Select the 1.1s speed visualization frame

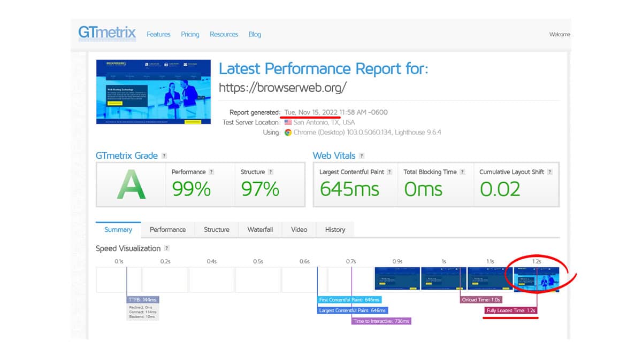point(490,279)
